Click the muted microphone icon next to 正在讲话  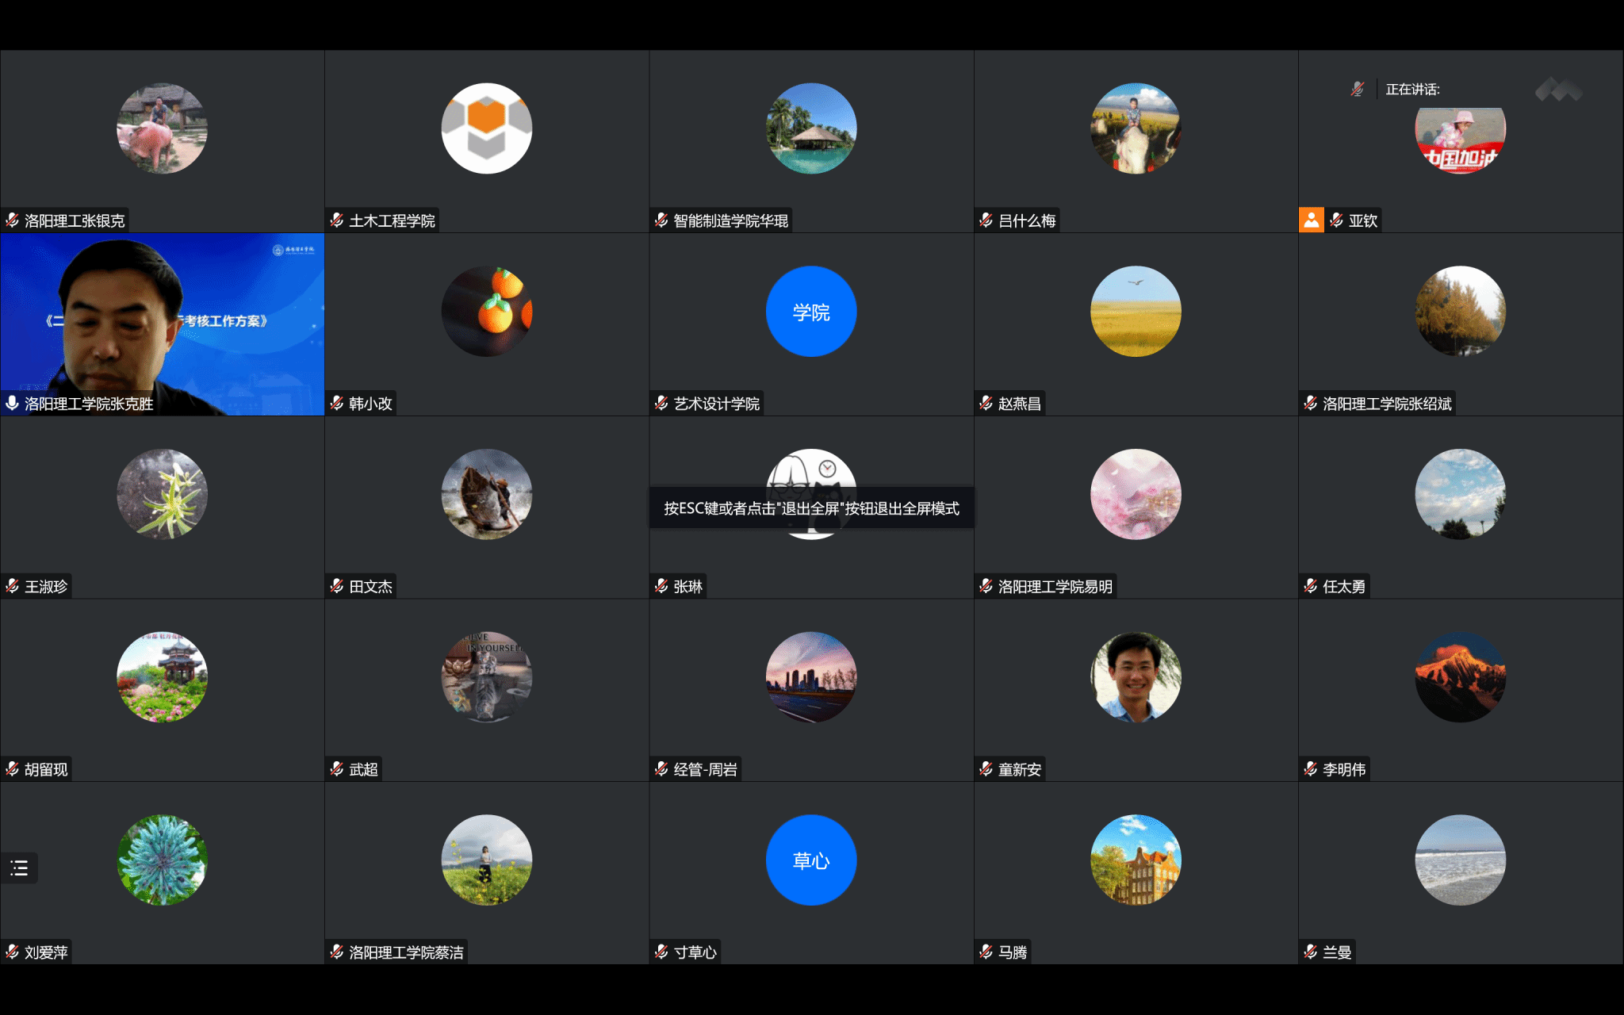tap(1358, 89)
